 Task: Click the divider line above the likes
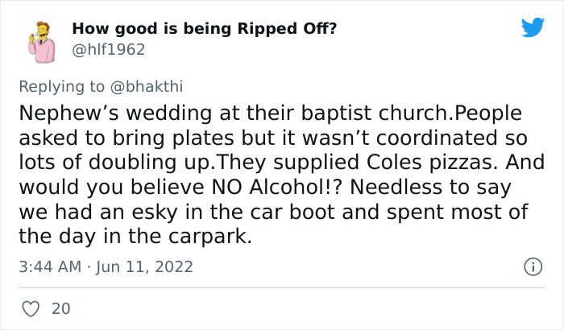click(282, 287)
